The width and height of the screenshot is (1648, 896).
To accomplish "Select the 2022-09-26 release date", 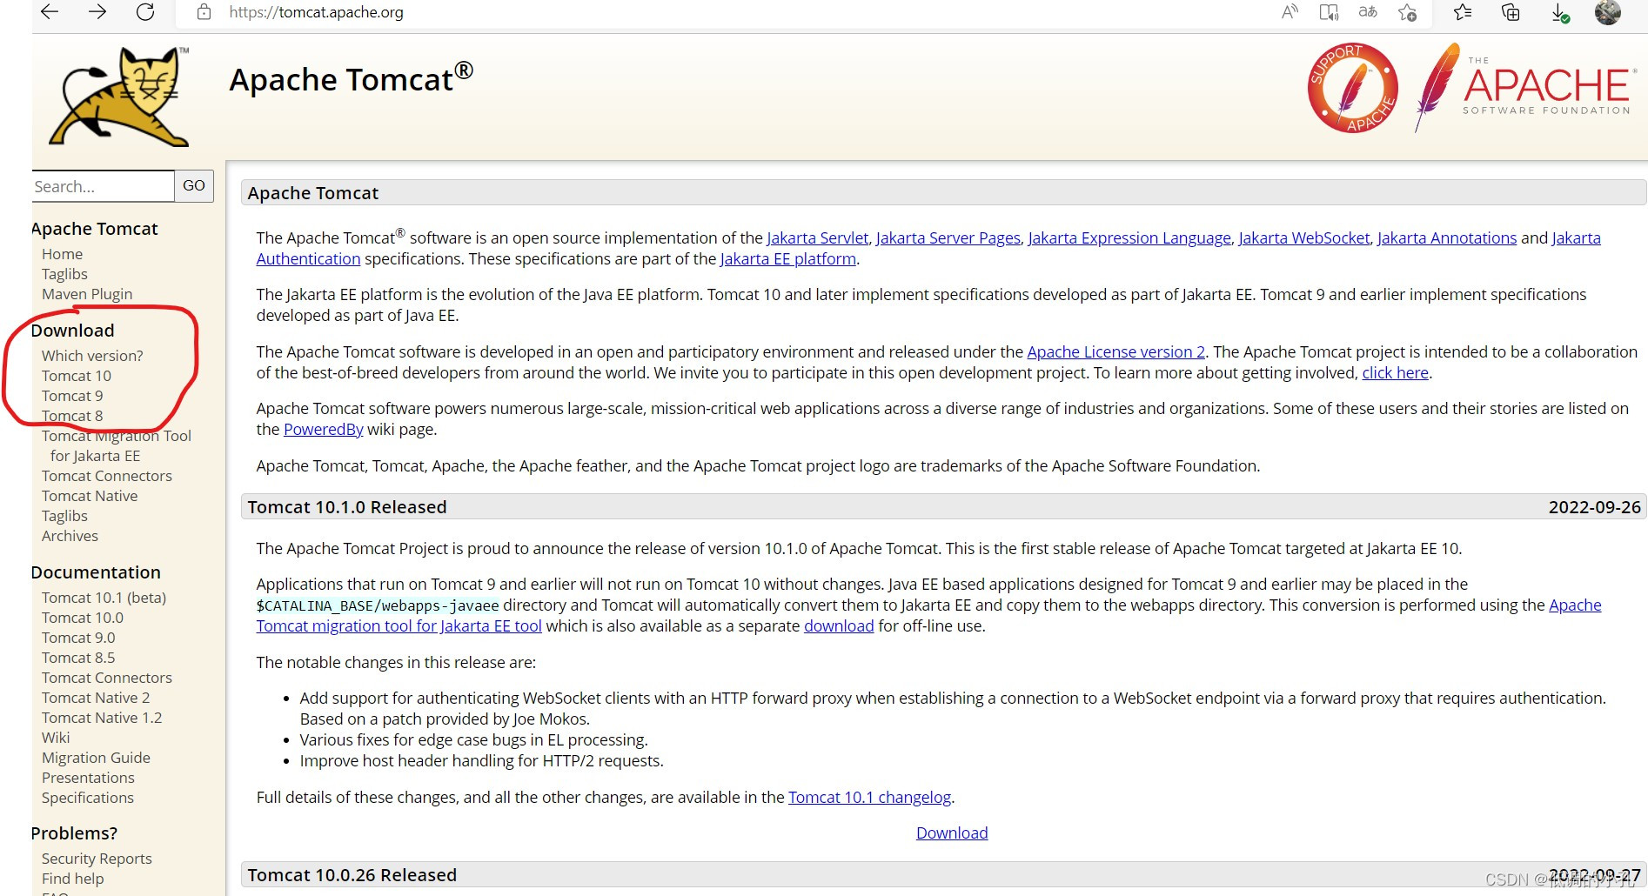I will [x=1594, y=507].
